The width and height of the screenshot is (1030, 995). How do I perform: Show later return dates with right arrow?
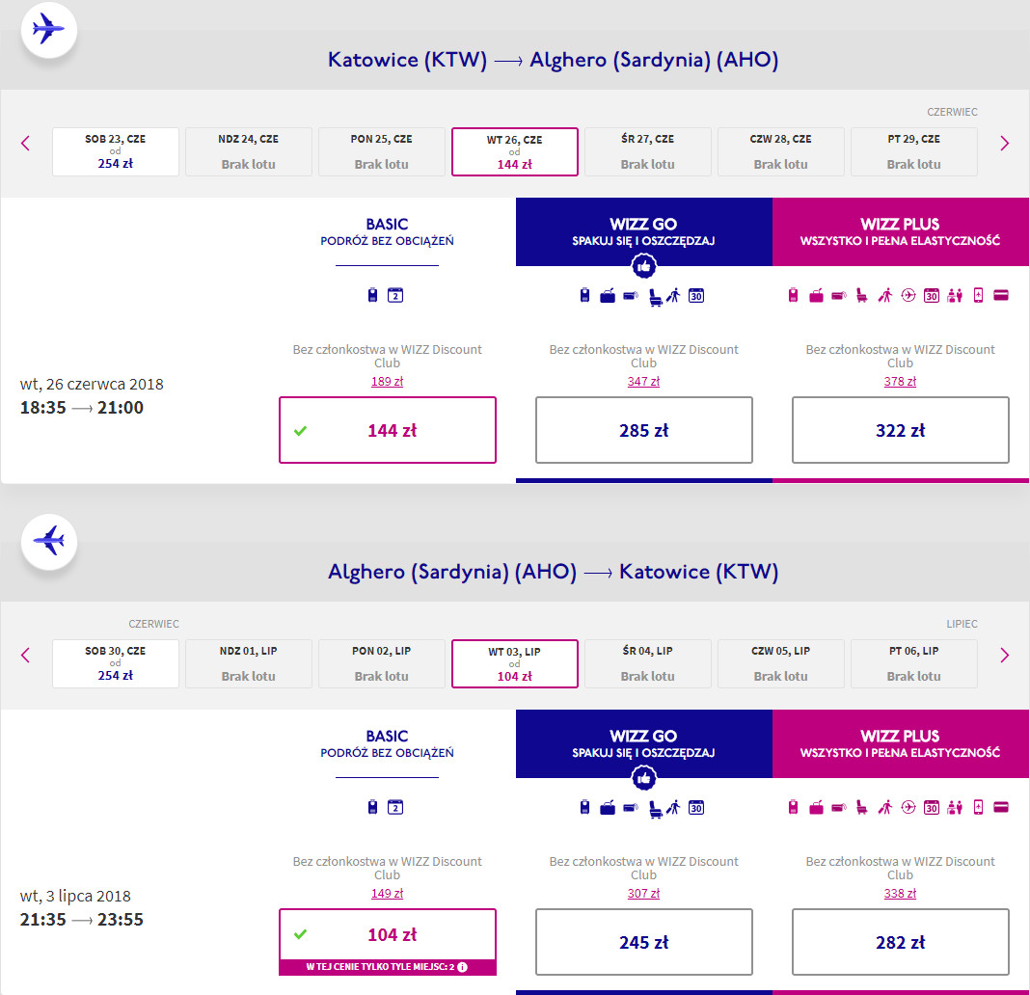1004,656
